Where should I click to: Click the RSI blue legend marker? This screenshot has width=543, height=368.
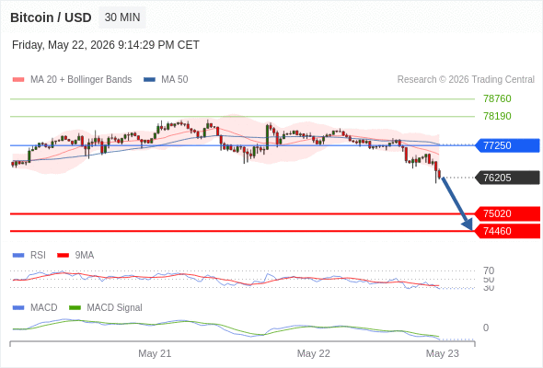pos(18,256)
